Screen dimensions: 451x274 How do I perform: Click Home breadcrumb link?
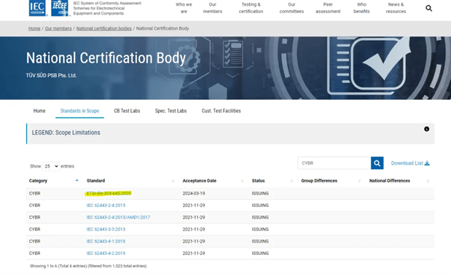34,28
